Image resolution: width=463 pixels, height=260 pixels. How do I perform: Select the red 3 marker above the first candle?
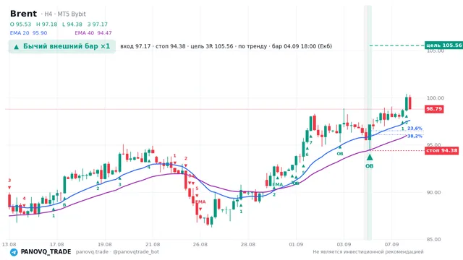[9, 181]
